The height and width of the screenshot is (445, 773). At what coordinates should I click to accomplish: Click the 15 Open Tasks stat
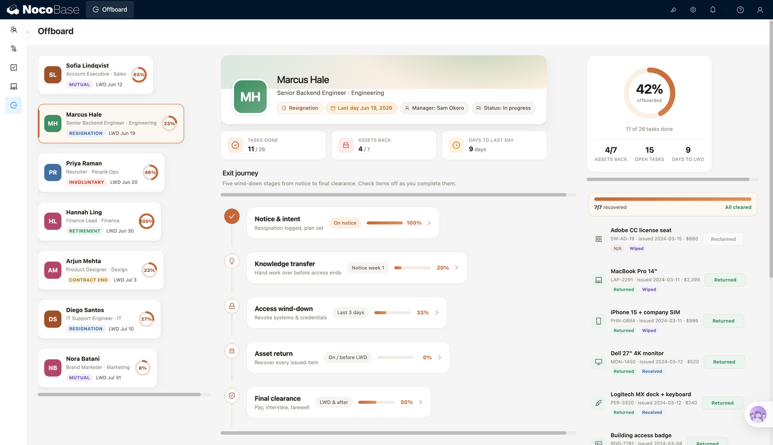pos(649,154)
